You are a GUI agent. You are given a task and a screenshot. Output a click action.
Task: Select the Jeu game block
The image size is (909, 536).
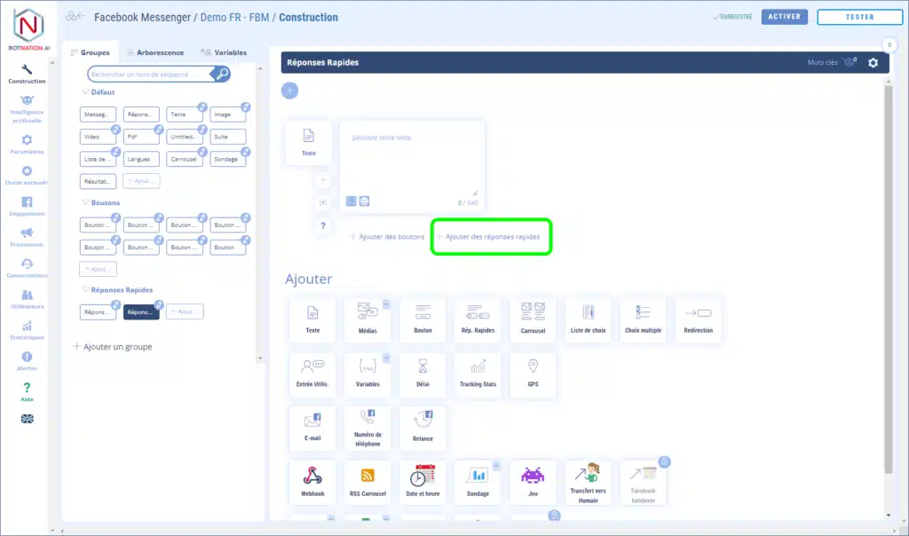point(533,480)
